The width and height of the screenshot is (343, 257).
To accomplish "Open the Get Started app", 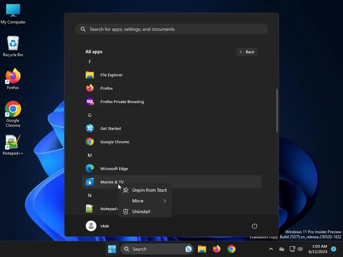I will (x=171, y=128).
